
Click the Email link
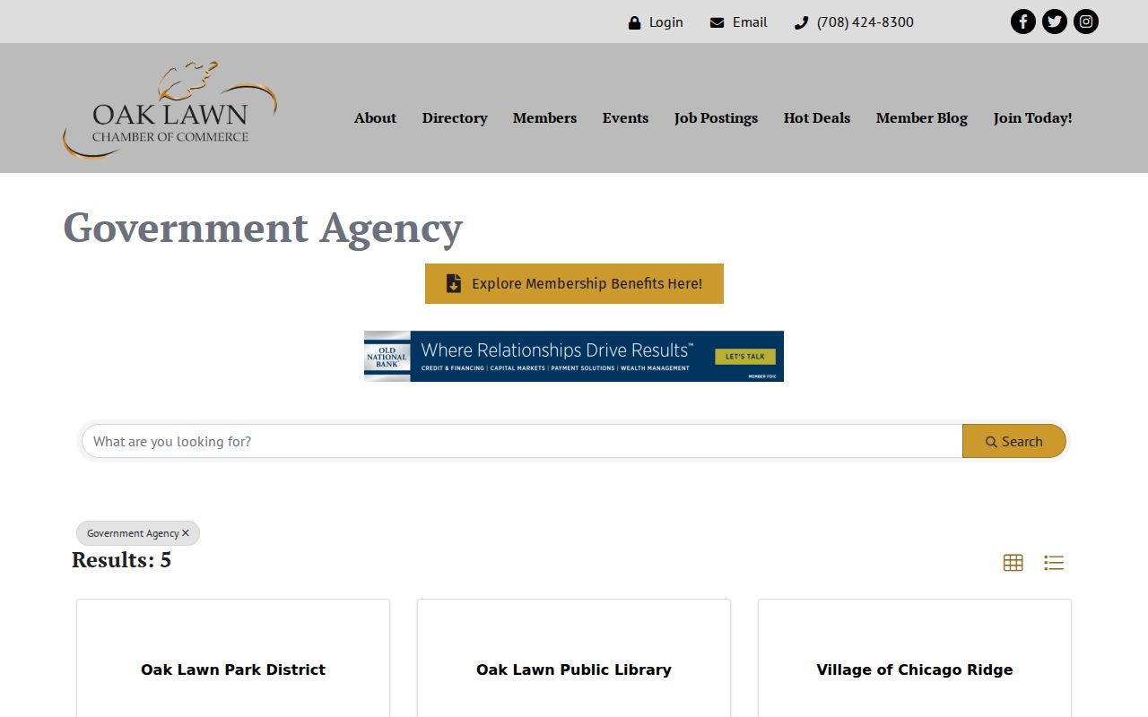tap(738, 22)
